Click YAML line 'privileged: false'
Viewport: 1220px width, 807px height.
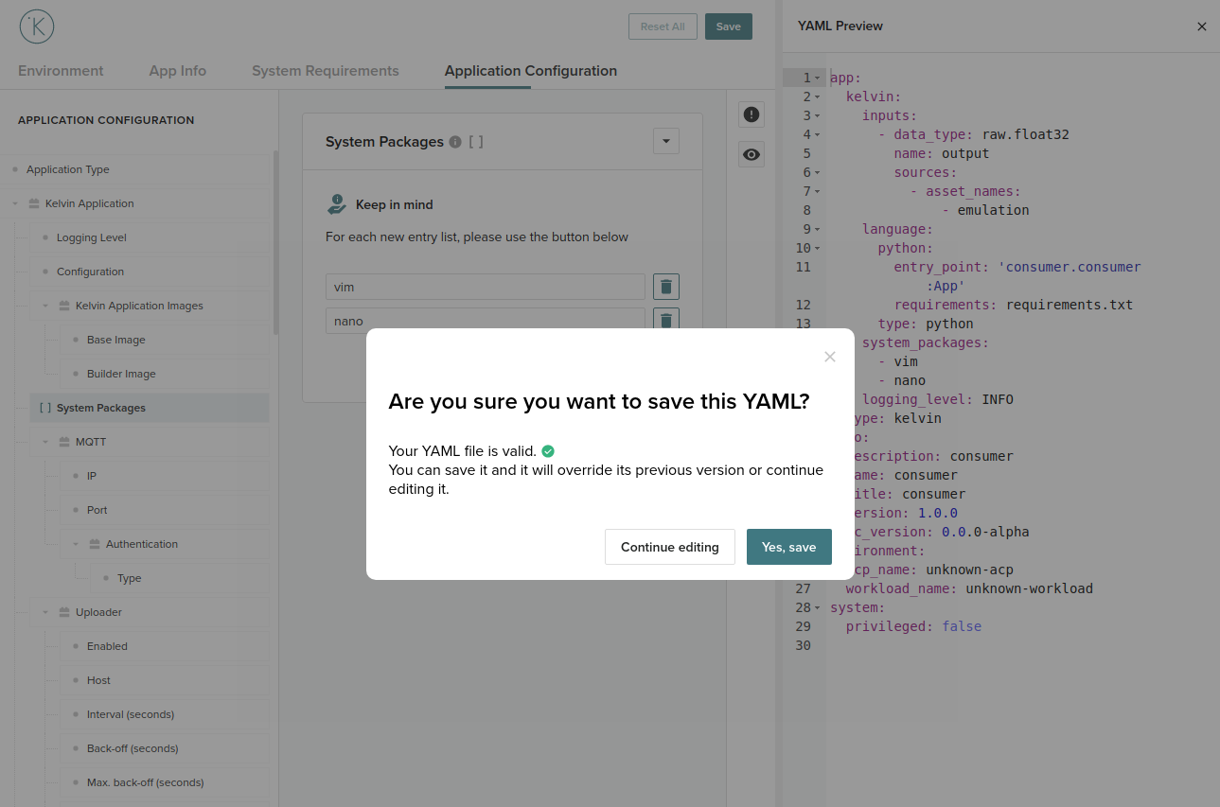[913, 626]
